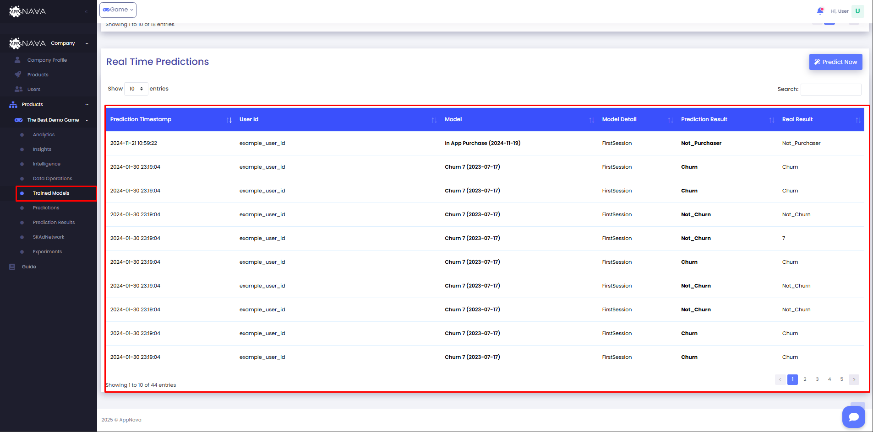Click the Products sitemap icon
Viewport: 873px width, 432px height.
[13, 105]
